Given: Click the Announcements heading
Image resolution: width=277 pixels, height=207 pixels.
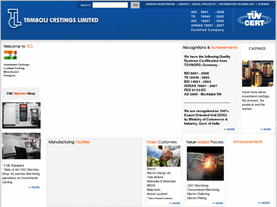Looking at the screenshot, I should tap(248, 142).
